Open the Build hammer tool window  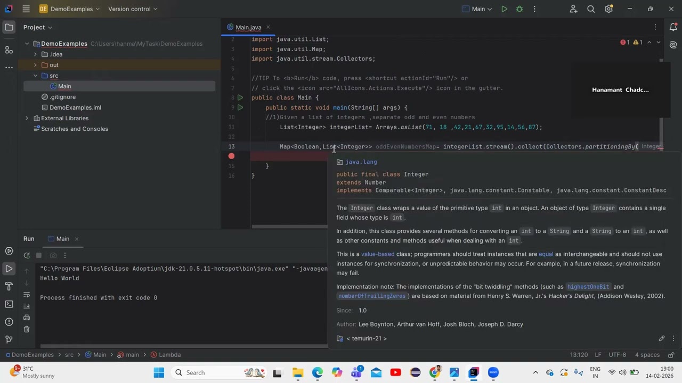click(9, 287)
